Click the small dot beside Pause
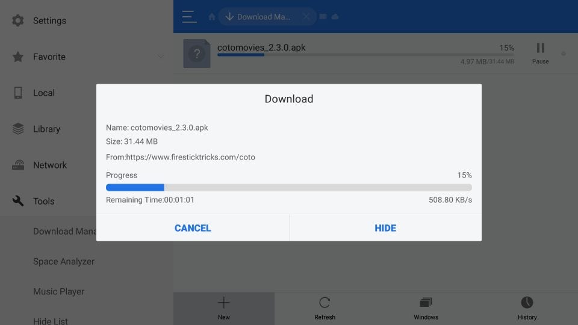 point(564,54)
